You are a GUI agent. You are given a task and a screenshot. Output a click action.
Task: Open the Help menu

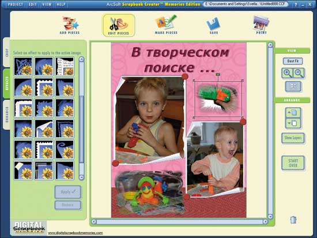pos(61,4)
